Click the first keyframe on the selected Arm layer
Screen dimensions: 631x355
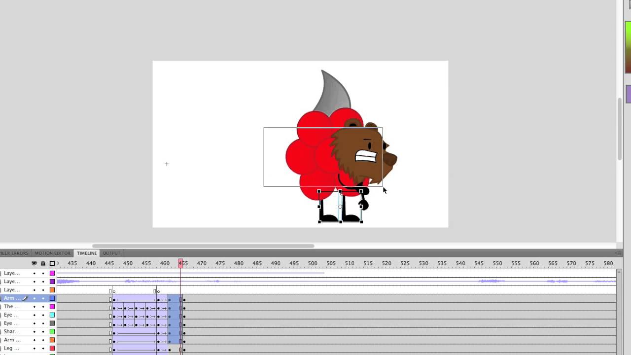[114, 300]
